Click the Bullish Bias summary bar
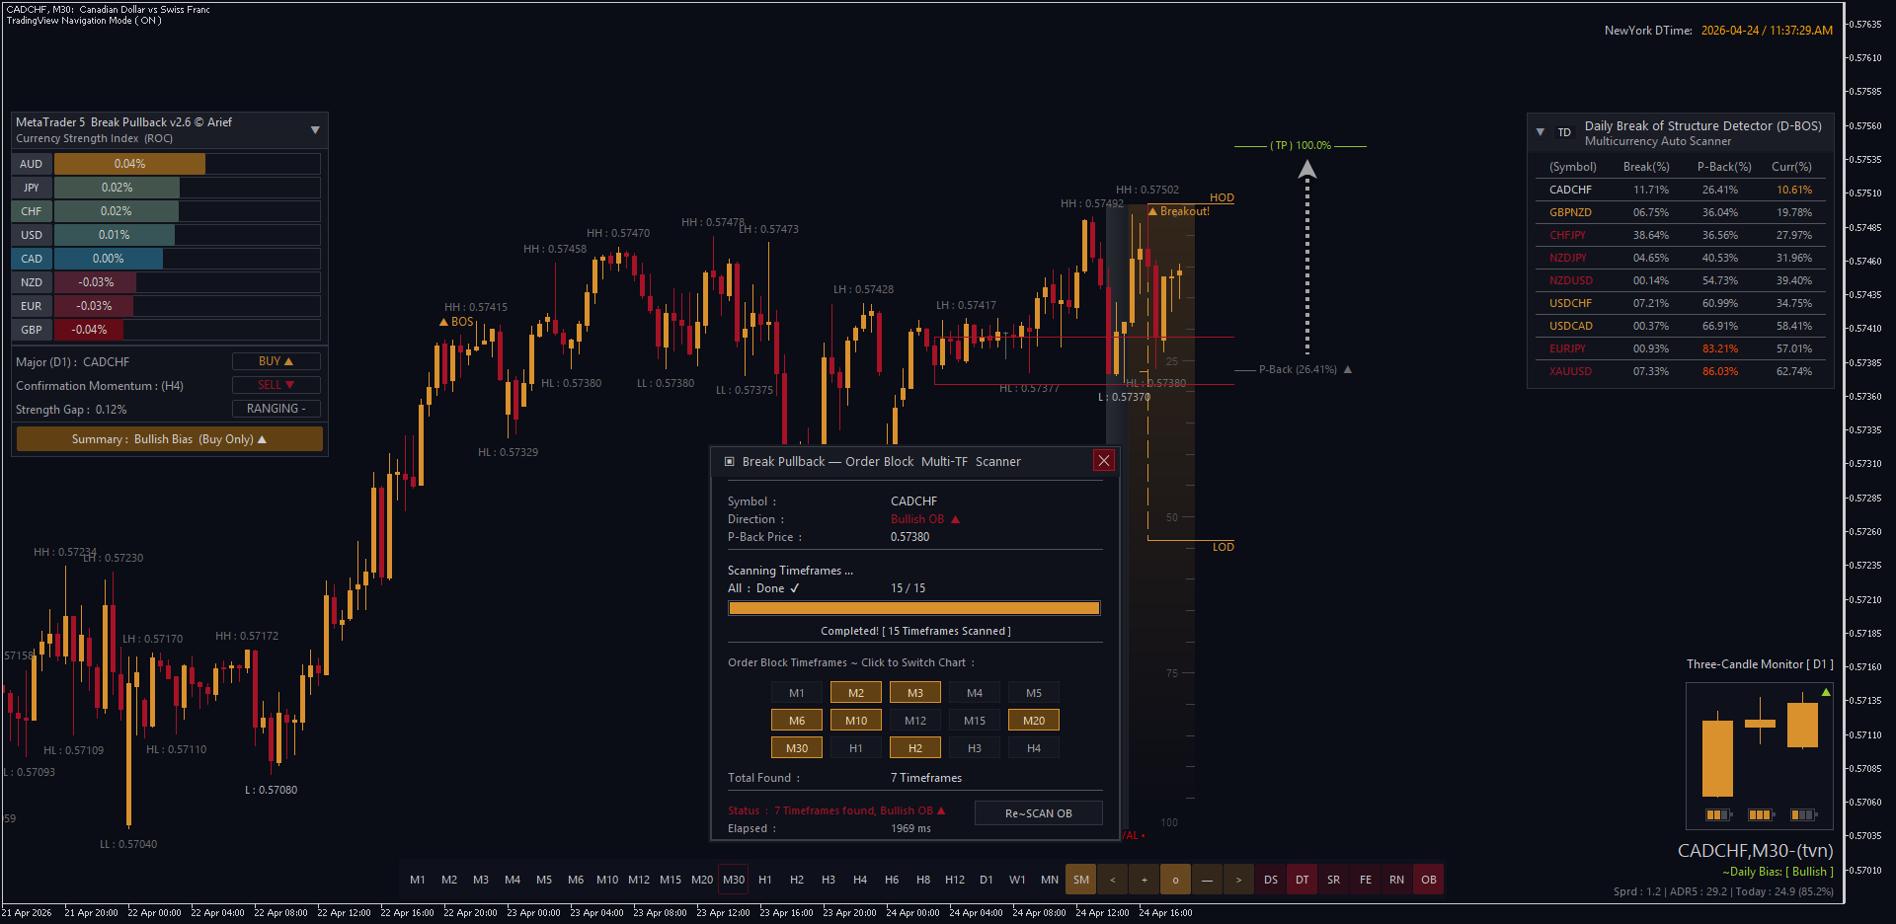 pos(170,439)
